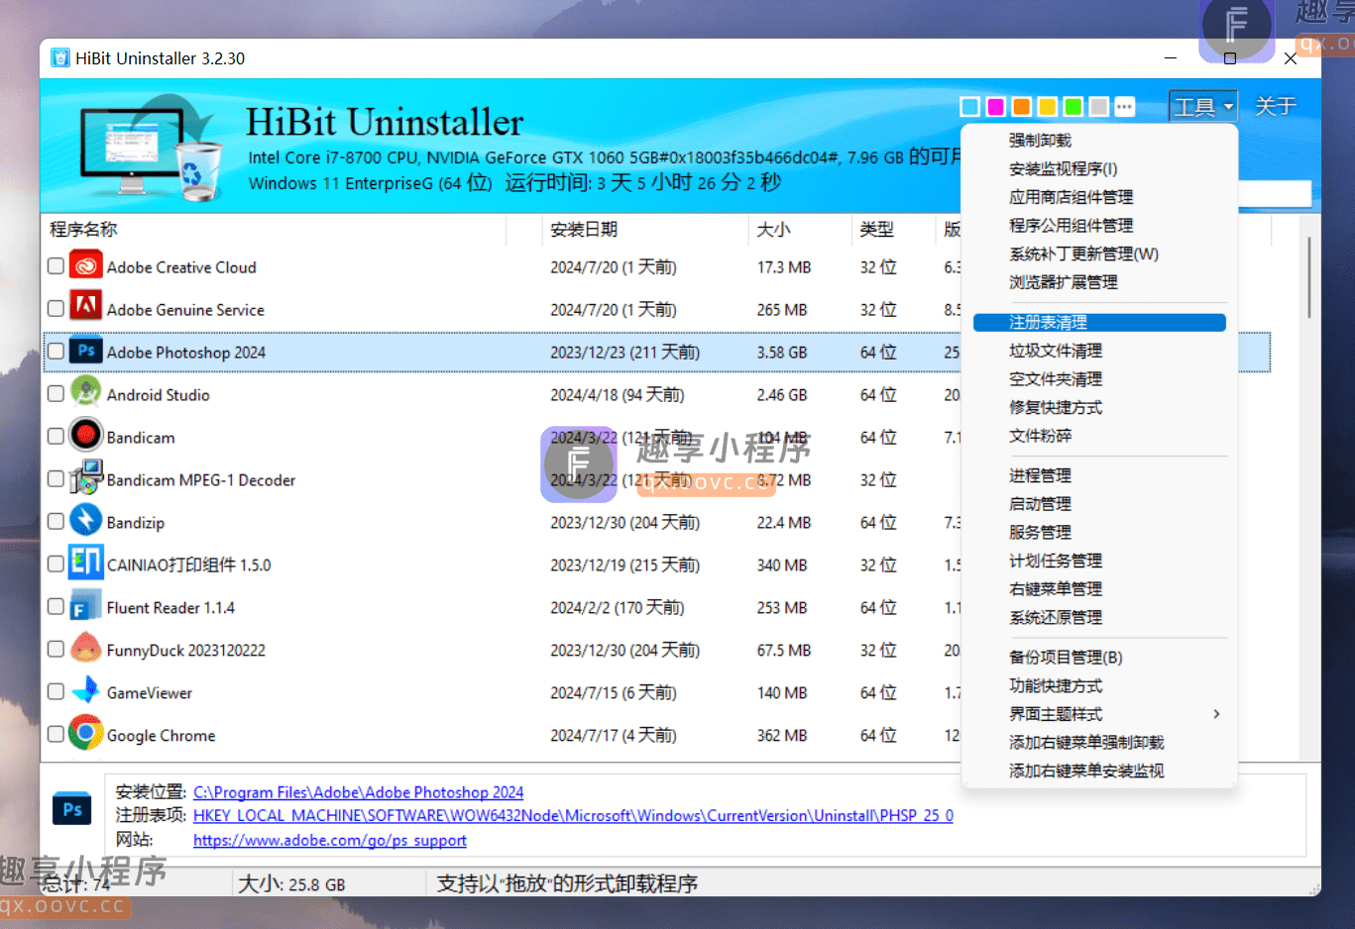Tick the Fluent Reader 1.1.4 checkbox

tap(56, 607)
